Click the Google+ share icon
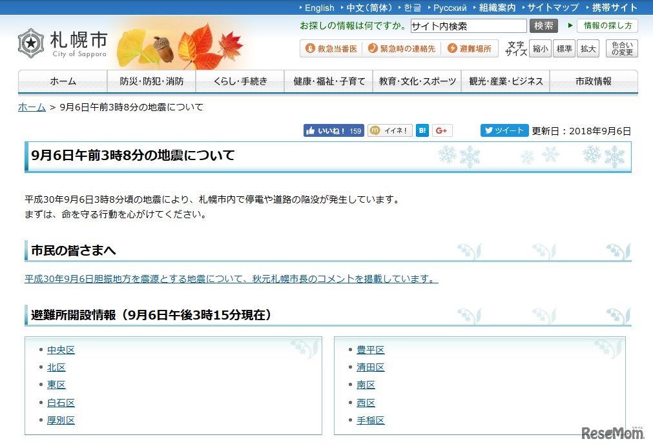653x448 pixels. [x=441, y=130]
